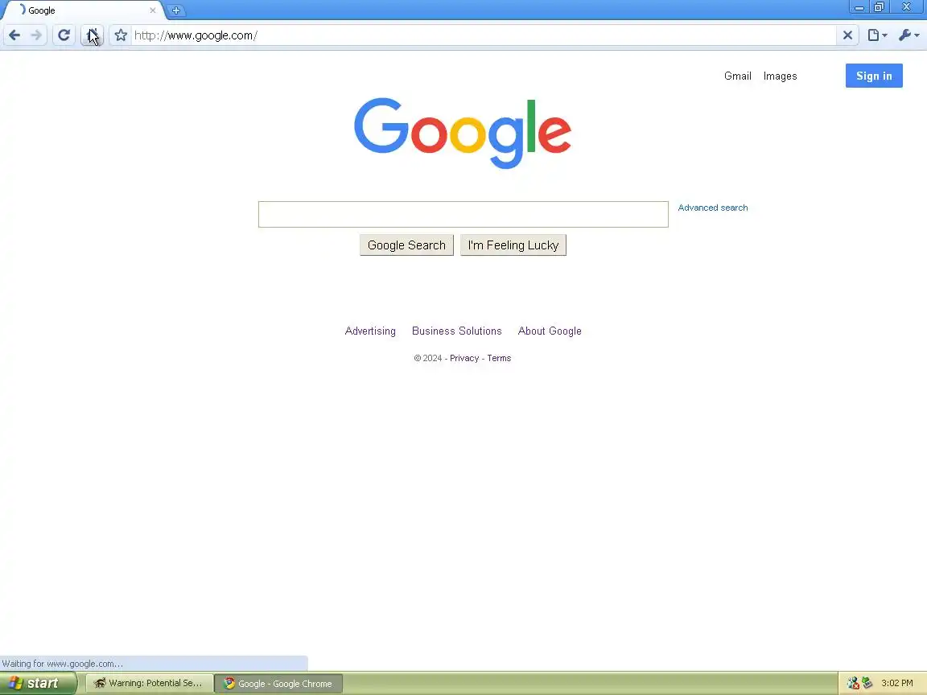
Task: Click the Google Search button
Action: (406, 245)
